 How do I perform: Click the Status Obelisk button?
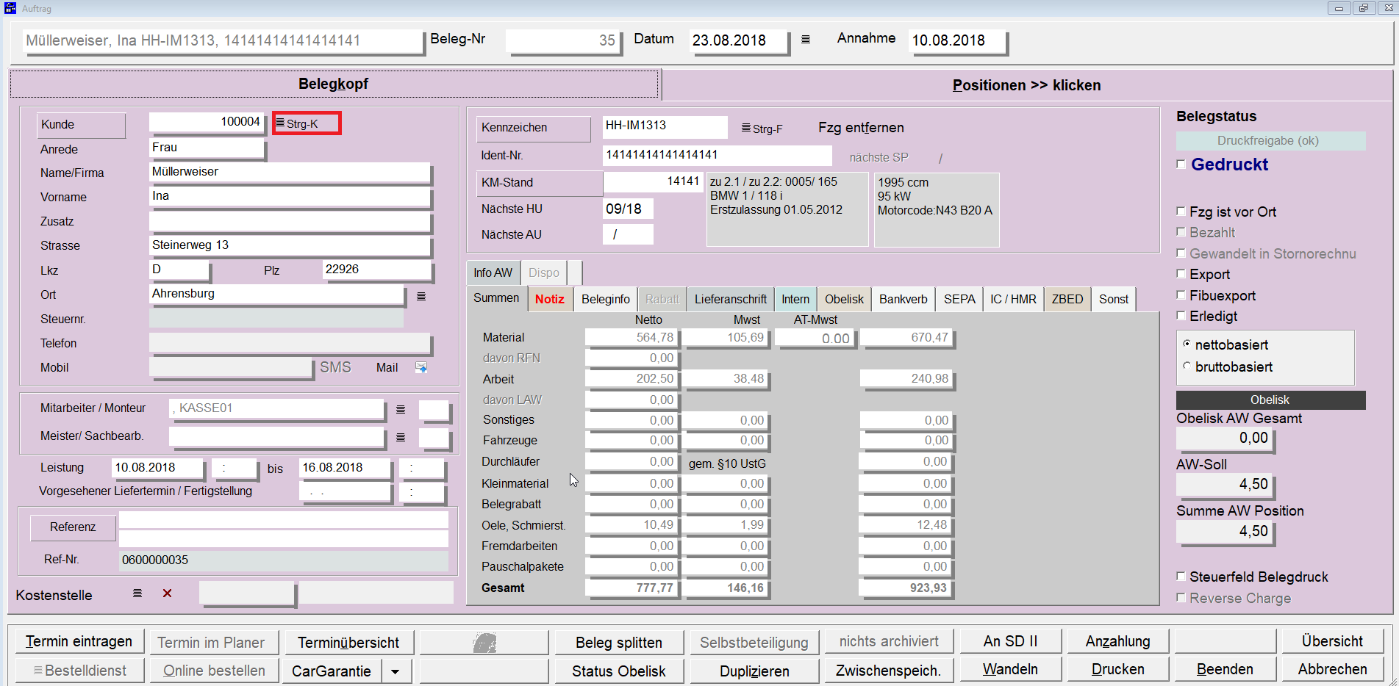click(619, 671)
